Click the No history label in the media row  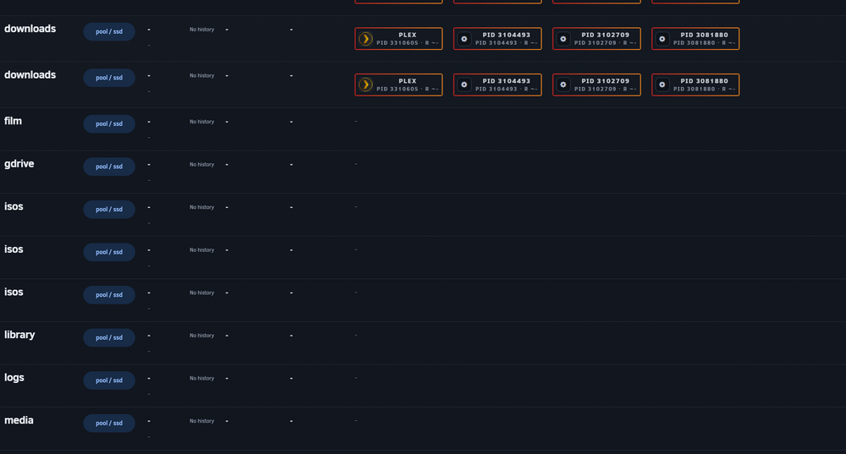click(202, 421)
